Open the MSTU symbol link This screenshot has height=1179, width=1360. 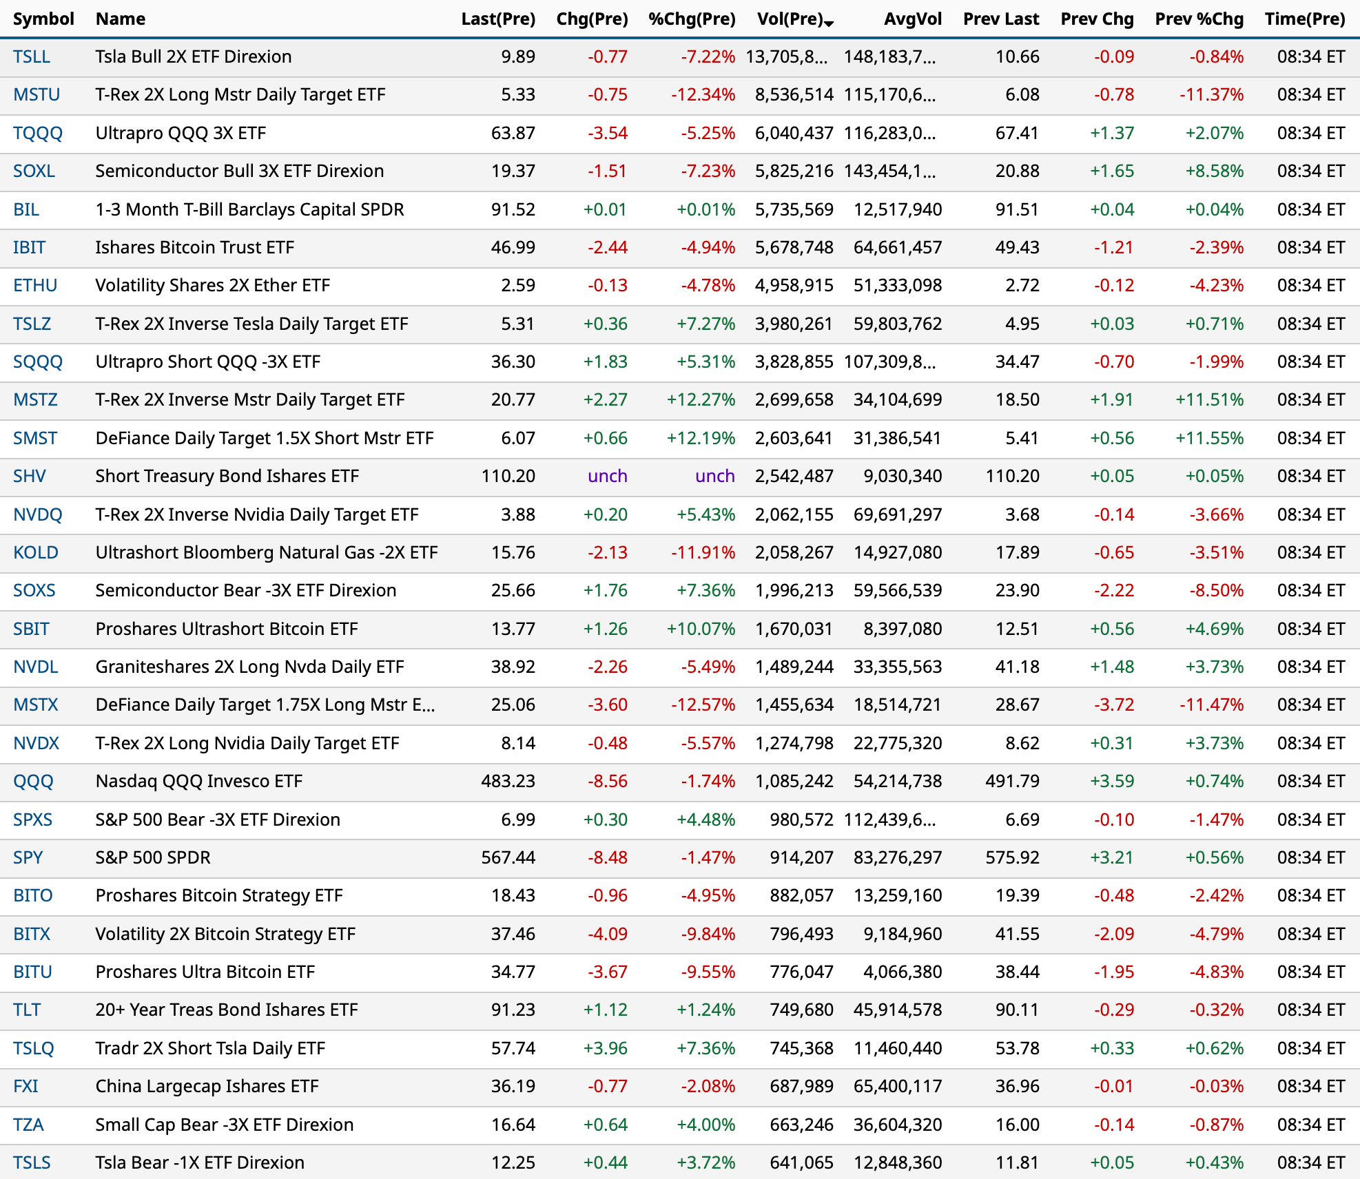37,94
